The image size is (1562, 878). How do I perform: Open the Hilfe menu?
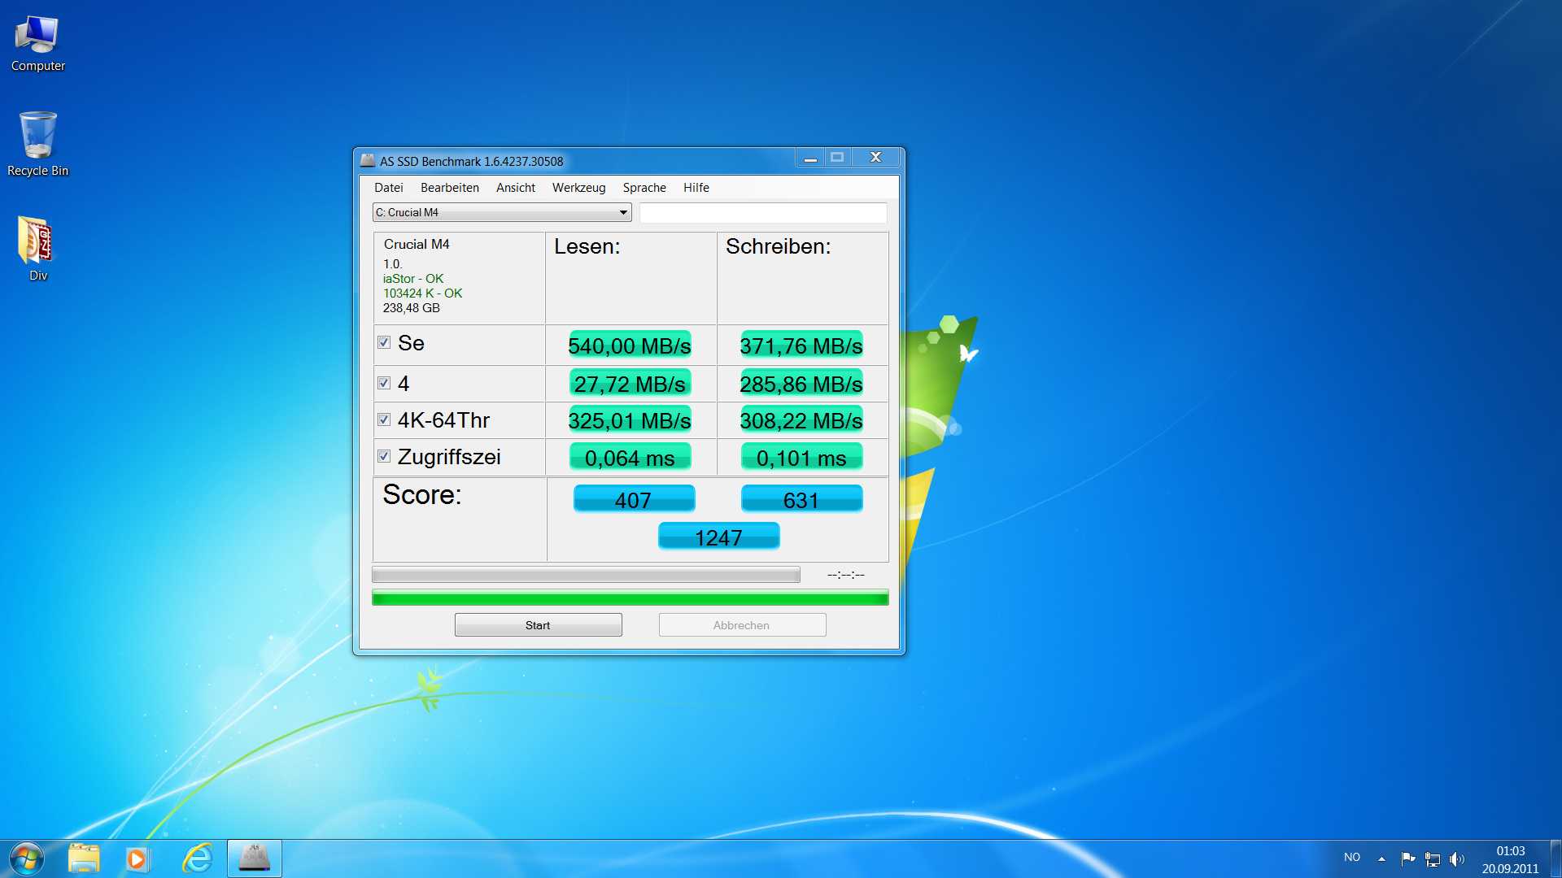click(696, 188)
